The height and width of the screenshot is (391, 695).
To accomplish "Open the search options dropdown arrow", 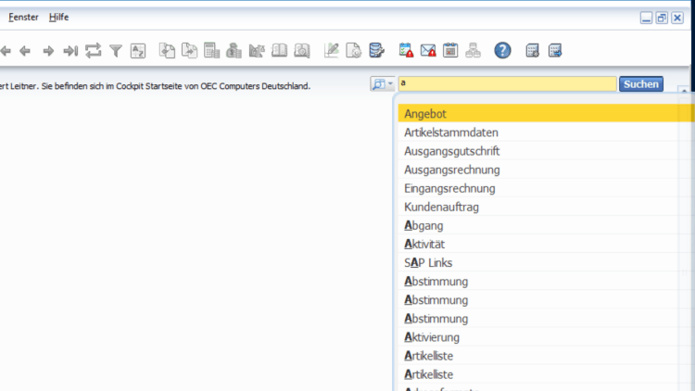I will [x=392, y=84].
